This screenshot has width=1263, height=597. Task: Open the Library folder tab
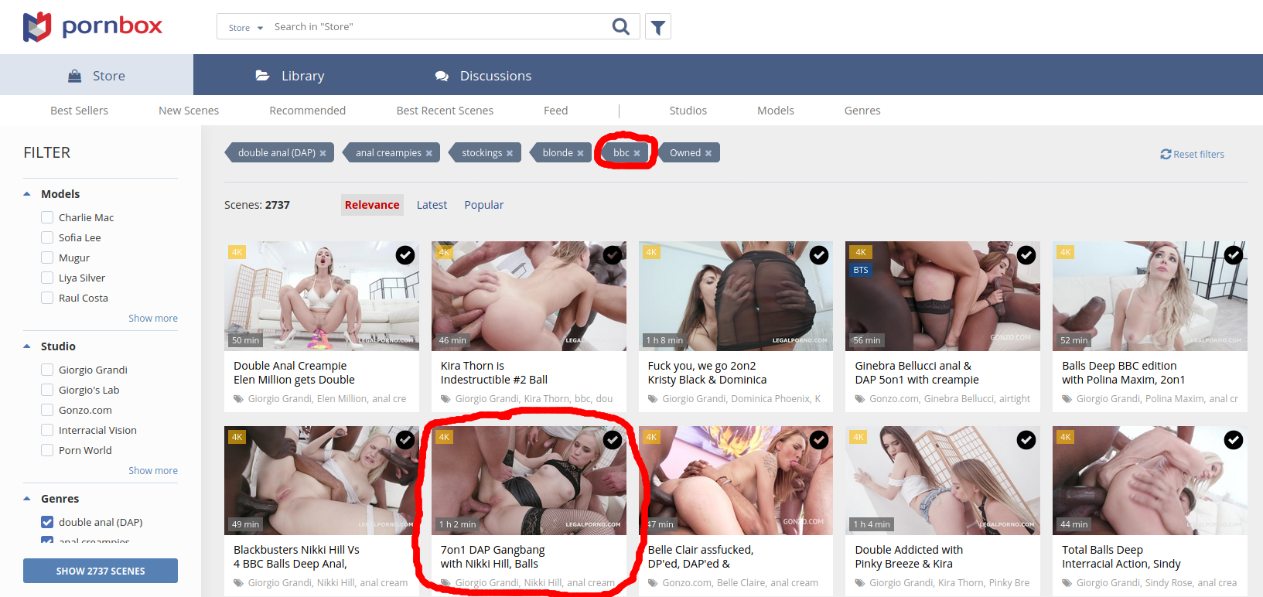(x=290, y=76)
